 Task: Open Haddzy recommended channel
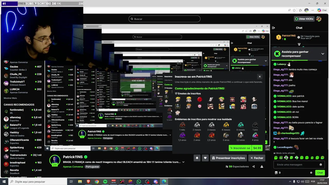pos(23,134)
